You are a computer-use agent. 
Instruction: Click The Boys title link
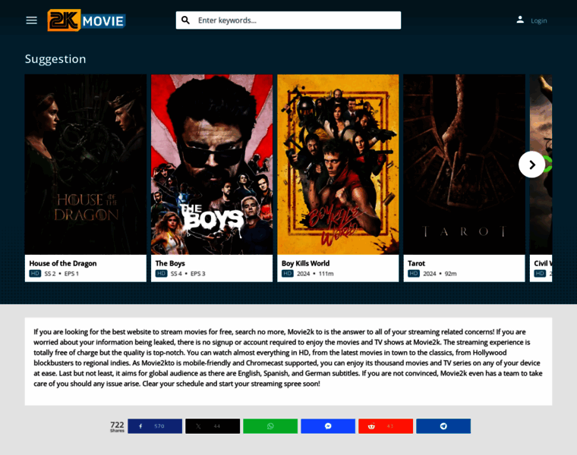pyautogui.click(x=170, y=263)
